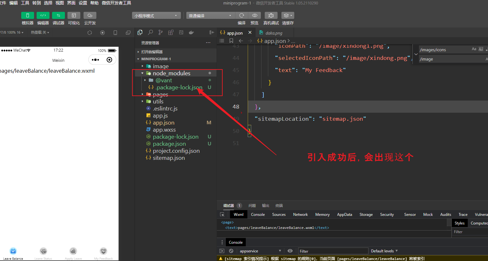Click the editor layout icon in sidebar
The width and height of the screenshot is (488, 261).
181,32
